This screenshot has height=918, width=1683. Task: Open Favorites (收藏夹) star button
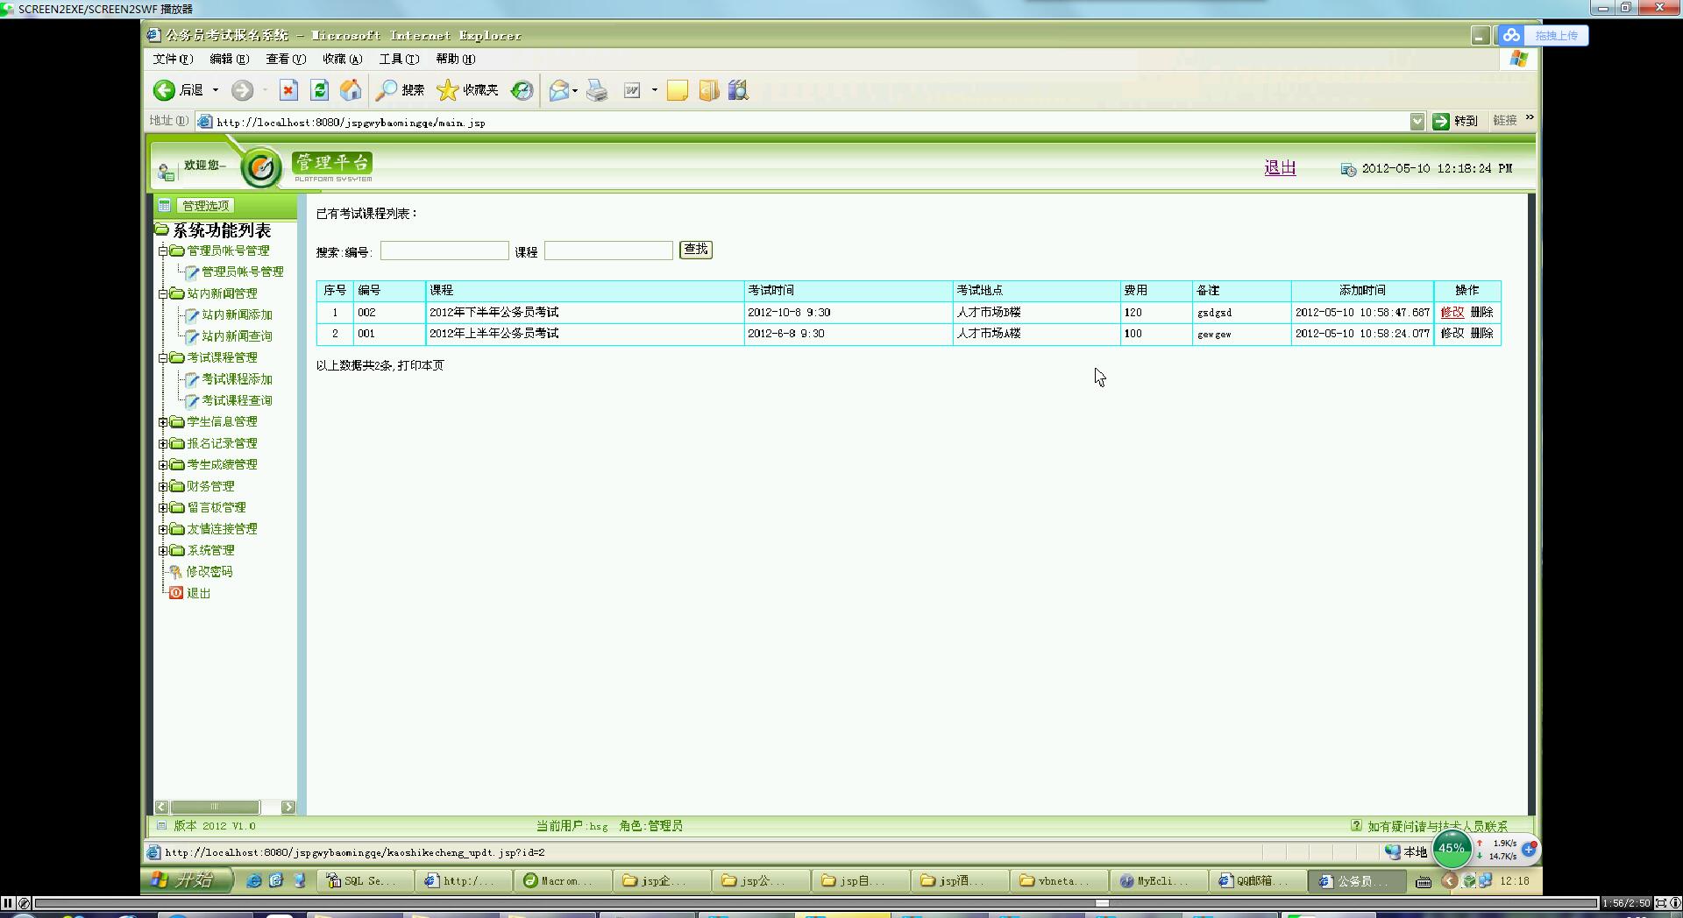[x=468, y=90]
